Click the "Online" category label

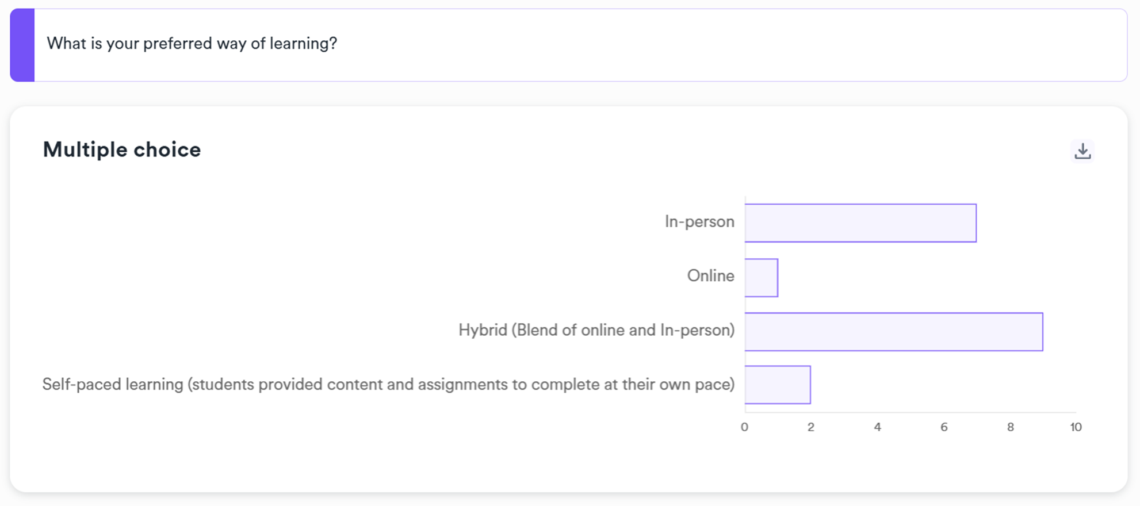coord(710,276)
